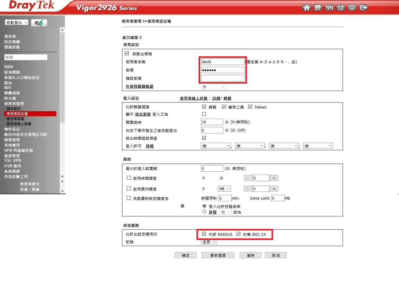Screen dimensions: 399x290
Task: Expand the MB data unit dropdown
Action: (x=224, y=189)
